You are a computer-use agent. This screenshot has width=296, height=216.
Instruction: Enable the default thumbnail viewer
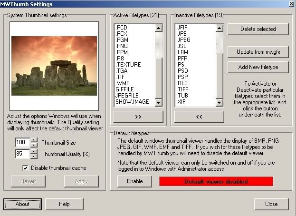(x=134, y=181)
